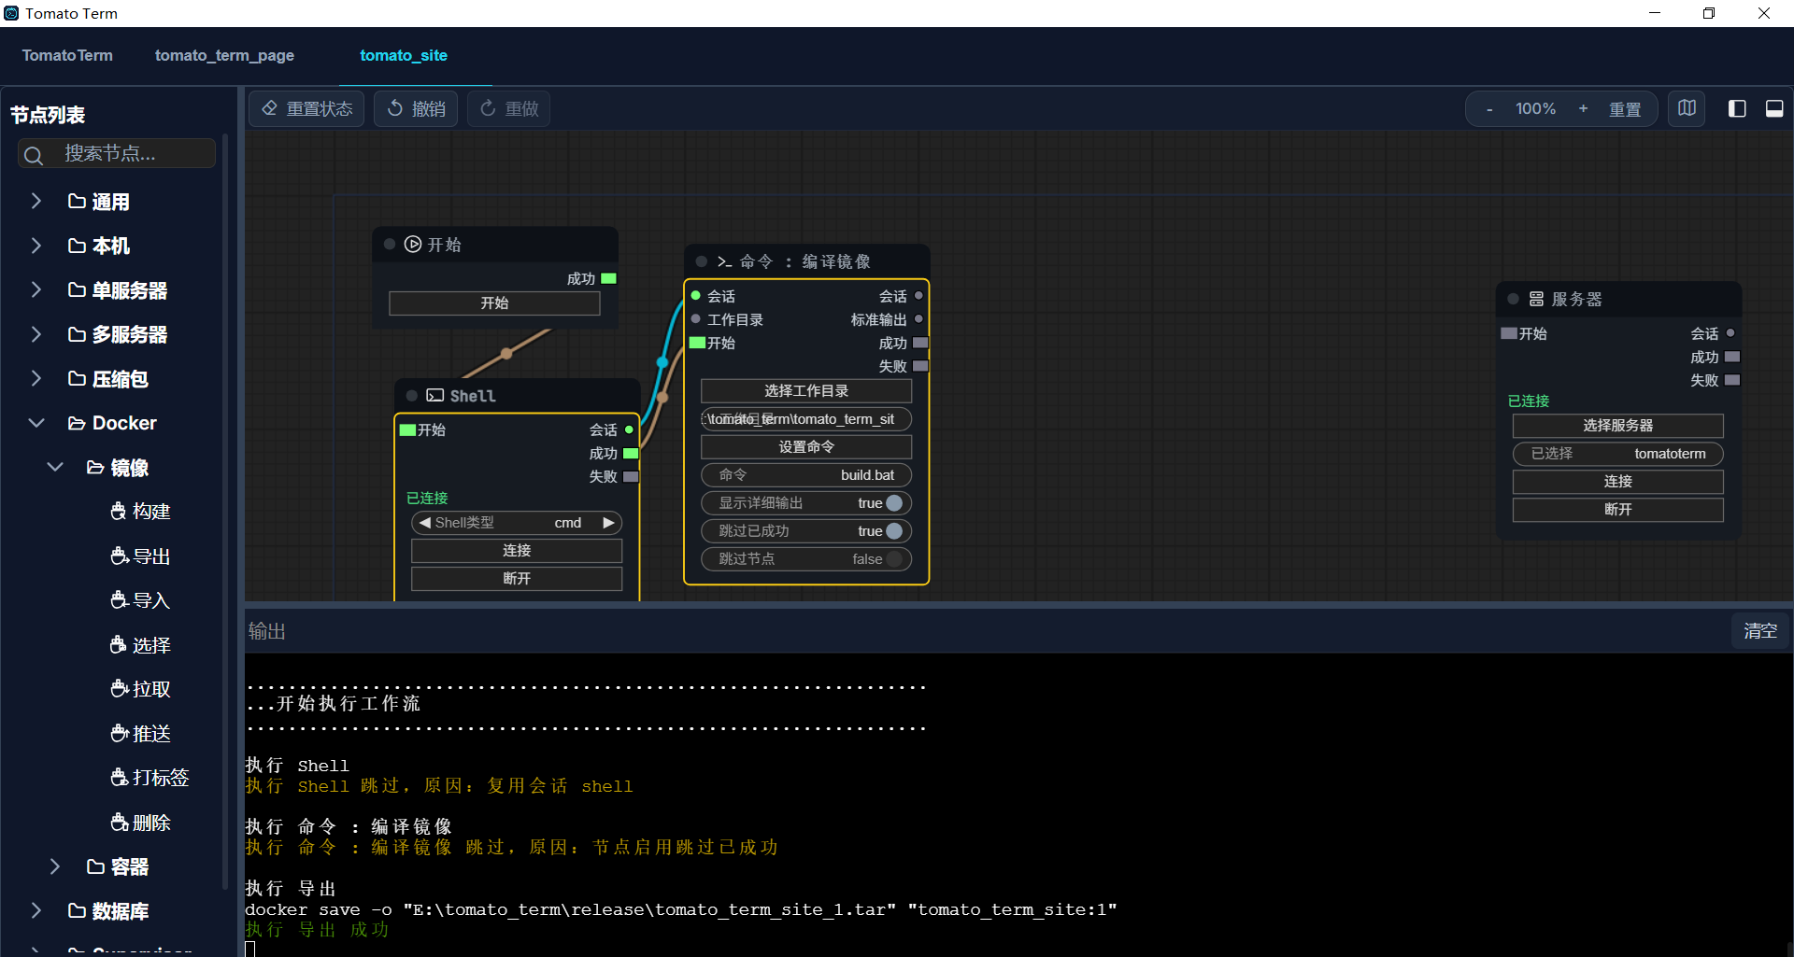Open the TomatoTerm tab

(67, 55)
